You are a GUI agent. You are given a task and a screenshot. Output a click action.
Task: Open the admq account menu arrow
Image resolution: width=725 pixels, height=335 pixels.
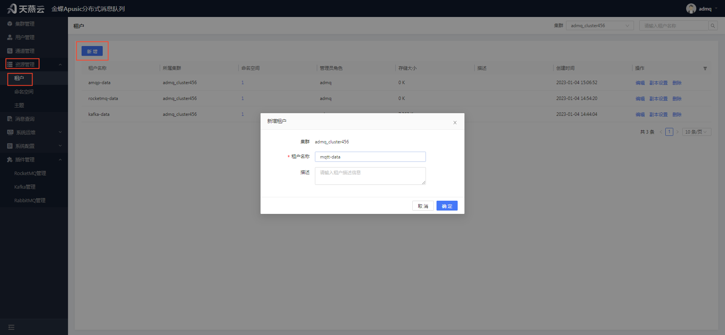716,9
